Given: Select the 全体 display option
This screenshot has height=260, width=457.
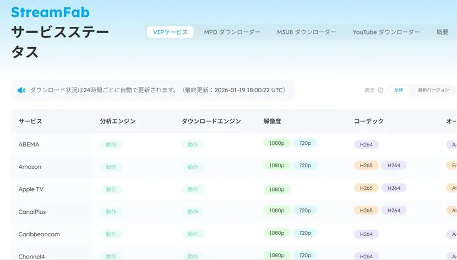Looking at the screenshot, I should click(399, 90).
